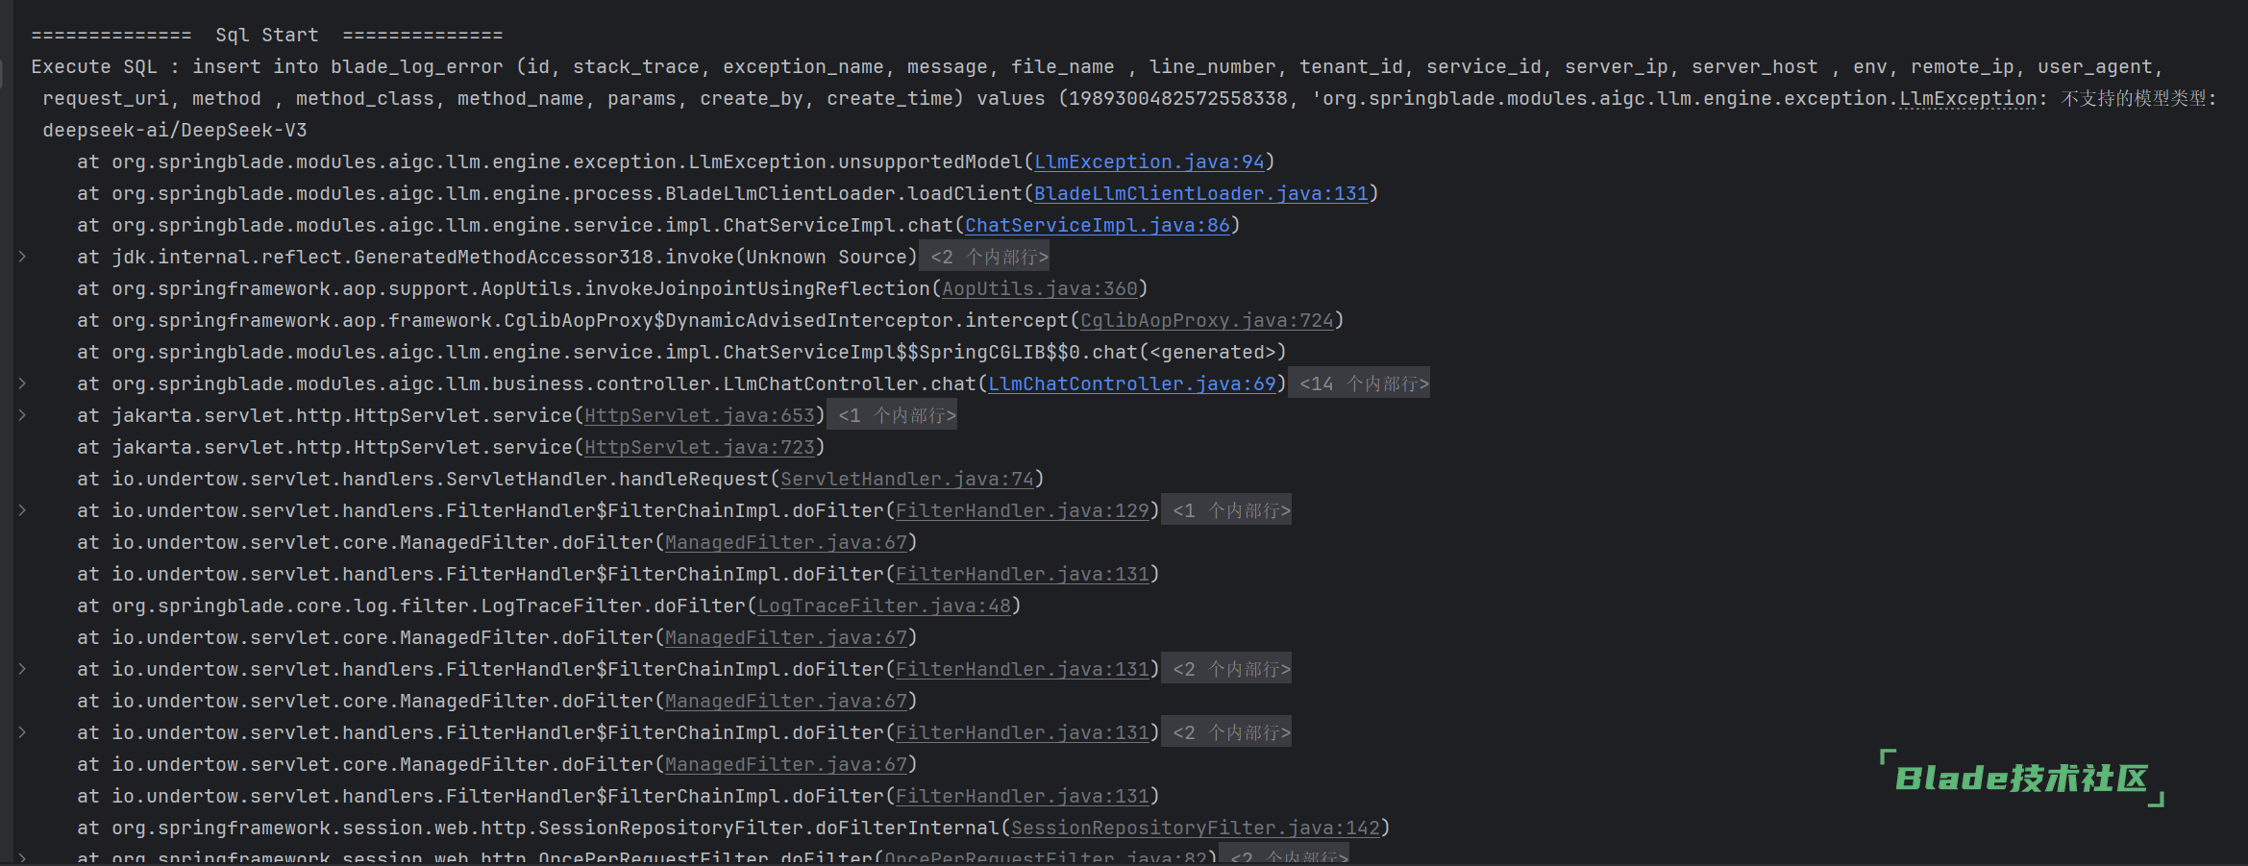Open the ServletHandler.java:74 link
Image resolution: width=2248 pixels, height=866 pixels.
pos(906,479)
